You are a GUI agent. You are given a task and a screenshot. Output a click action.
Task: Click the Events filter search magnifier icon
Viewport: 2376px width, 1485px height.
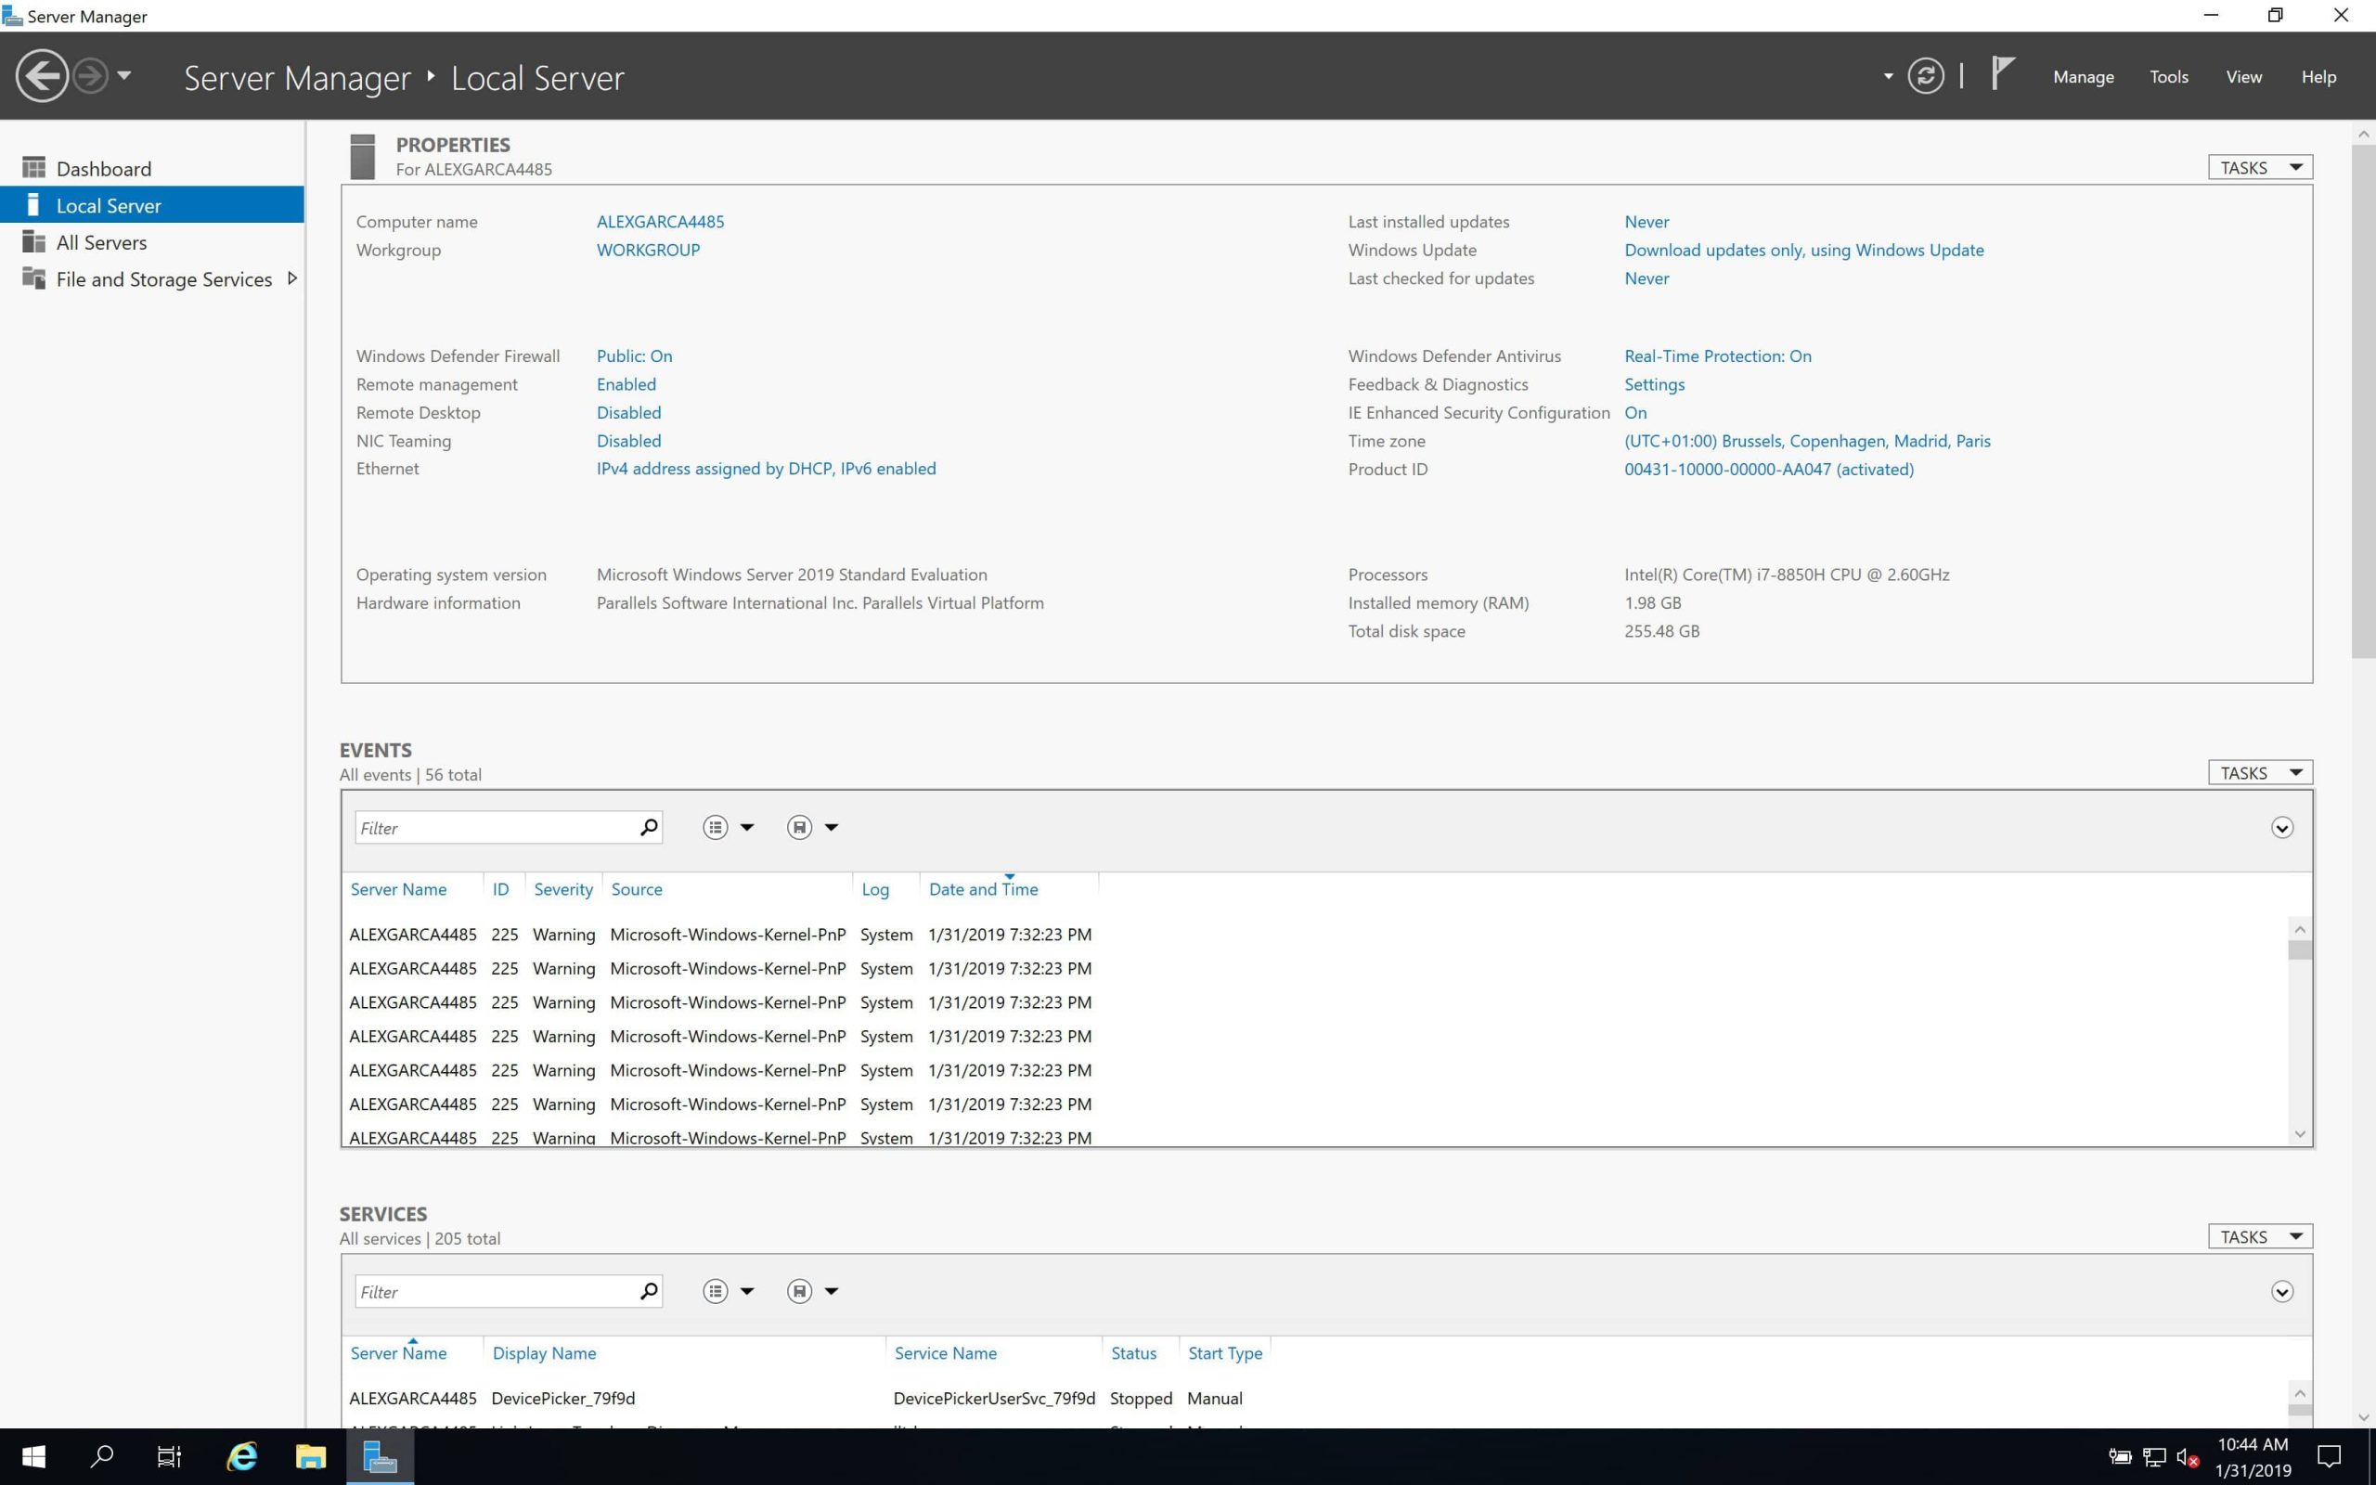coord(648,827)
